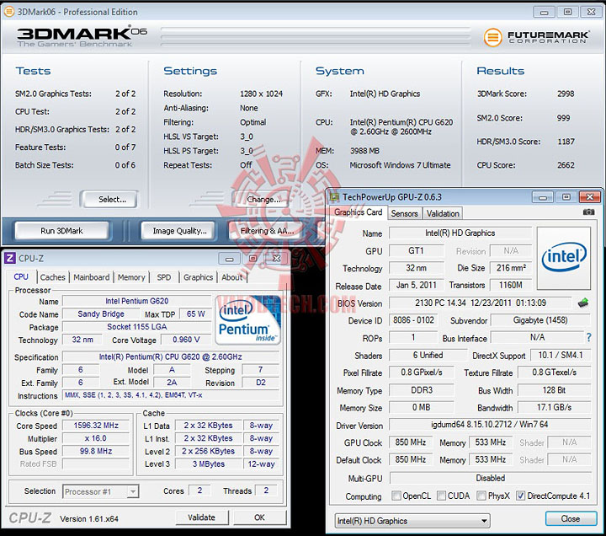Click the Bus Interface question mark icon

588,337
